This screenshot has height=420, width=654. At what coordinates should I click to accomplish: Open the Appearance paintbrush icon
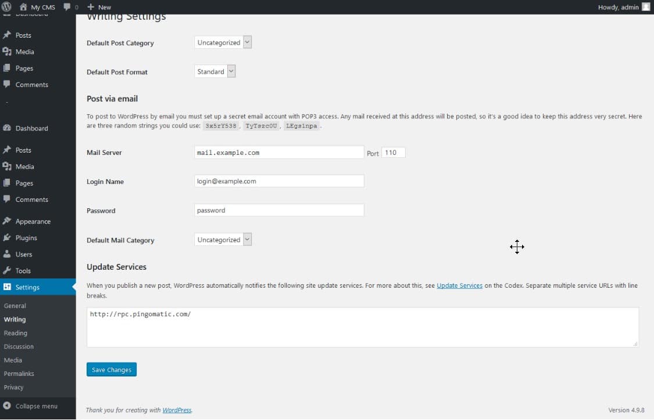click(8, 221)
